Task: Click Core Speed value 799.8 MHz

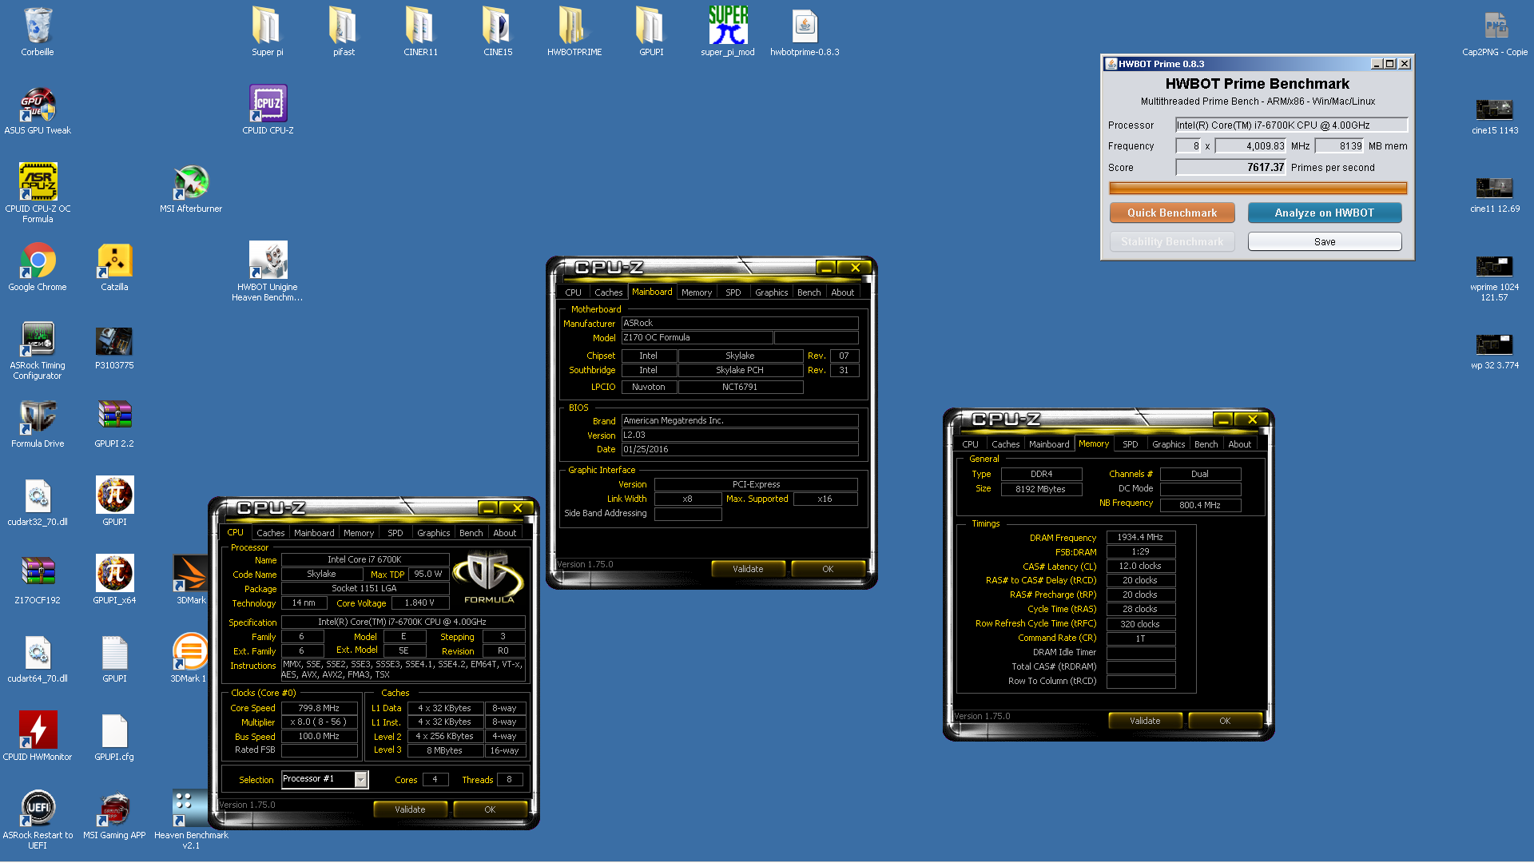Action: point(319,708)
